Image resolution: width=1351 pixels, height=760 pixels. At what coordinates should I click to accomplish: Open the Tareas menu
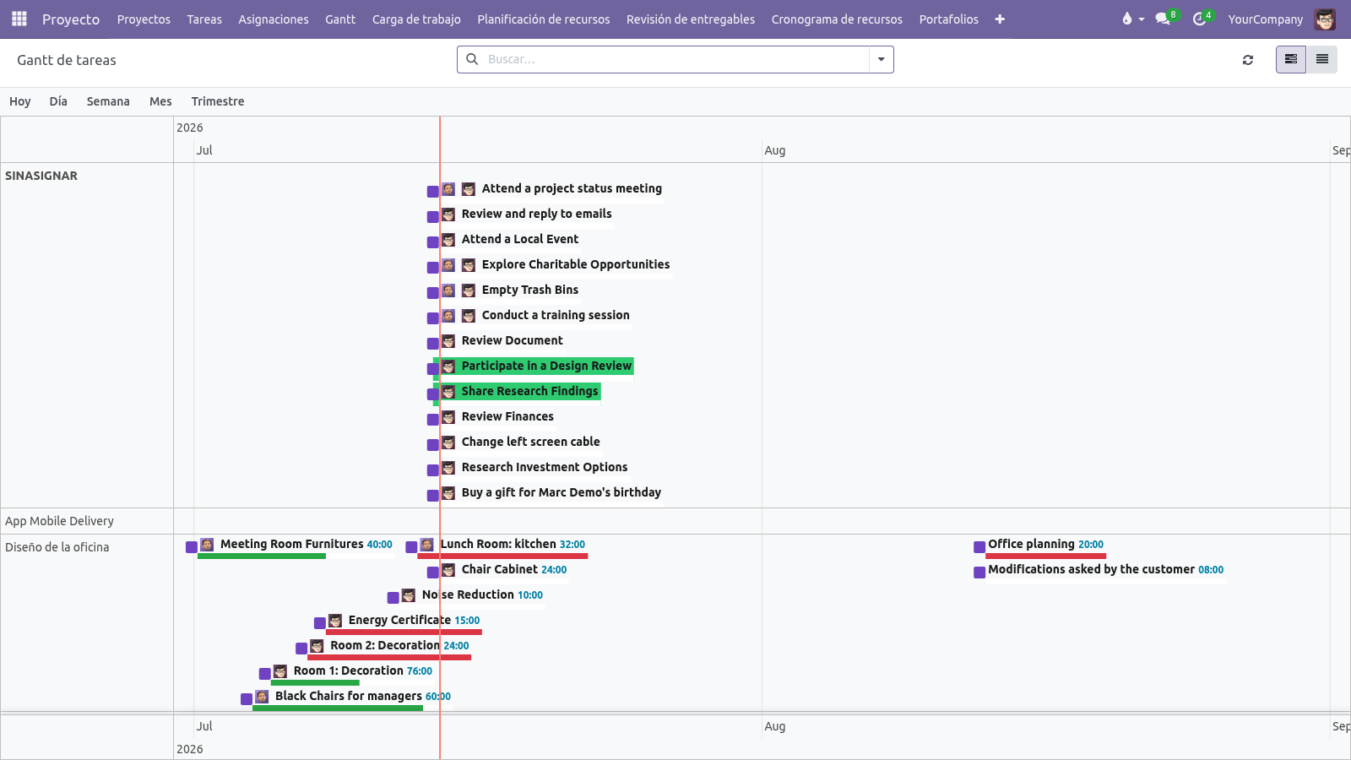[x=204, y=19]
